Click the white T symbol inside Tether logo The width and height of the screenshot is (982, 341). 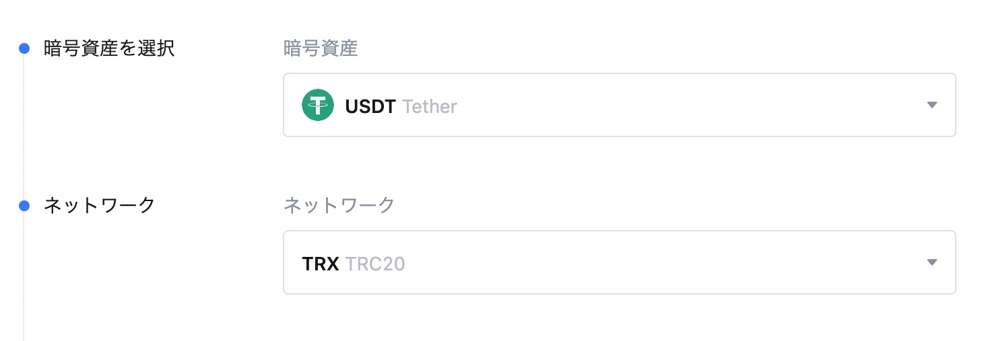(318, 106)
